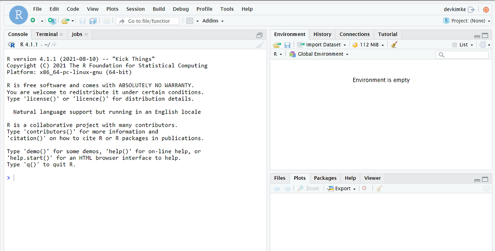Switch to the History tab
Viewport: 495px width, 251px height.
tap(322, 34)
